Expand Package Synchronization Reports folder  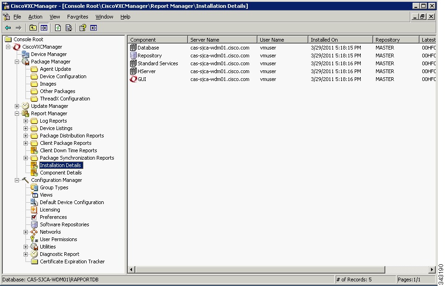tap(26, 158)
